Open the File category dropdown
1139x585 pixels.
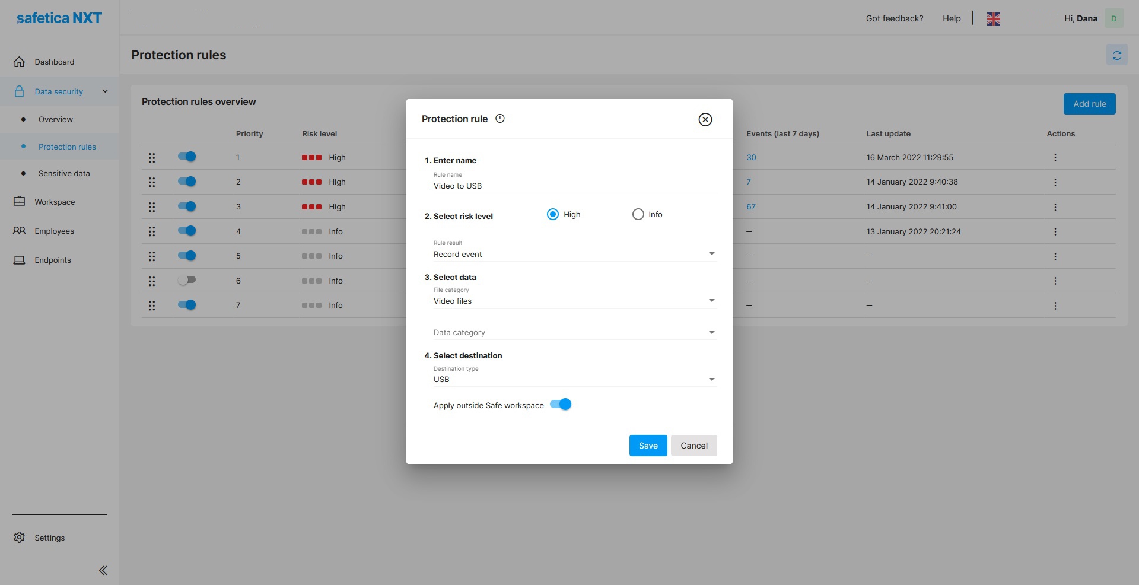coord(574,301)
